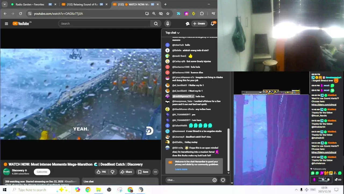The height and width of the screenshot is (194, 344).
Task: Open the Copilot taskbar icon
Action: click(x=77, y=190)
